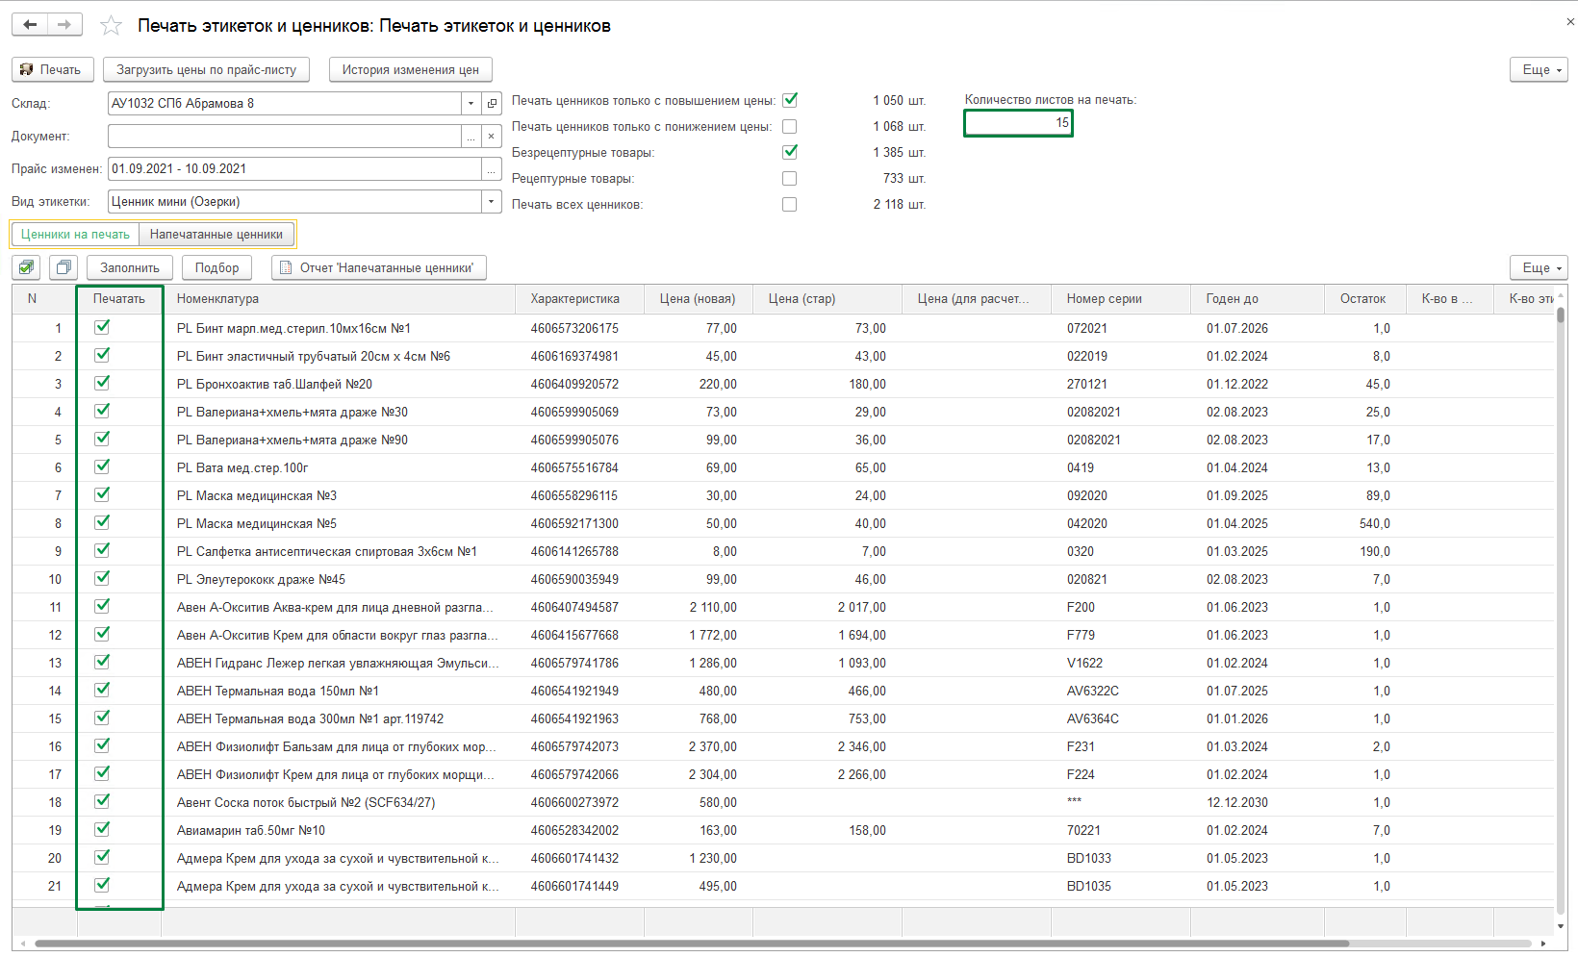Click the forward navigation arrow

[64, 25]
